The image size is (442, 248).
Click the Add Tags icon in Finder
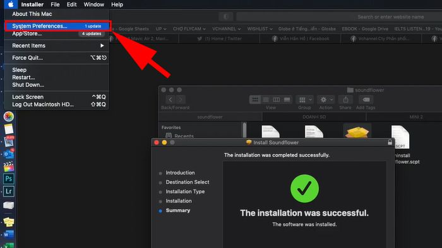click(x=366, y=99)
